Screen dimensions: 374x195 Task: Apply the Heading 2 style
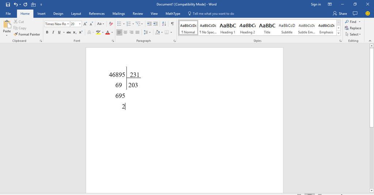pyautogui.click(x=247, y=28)
